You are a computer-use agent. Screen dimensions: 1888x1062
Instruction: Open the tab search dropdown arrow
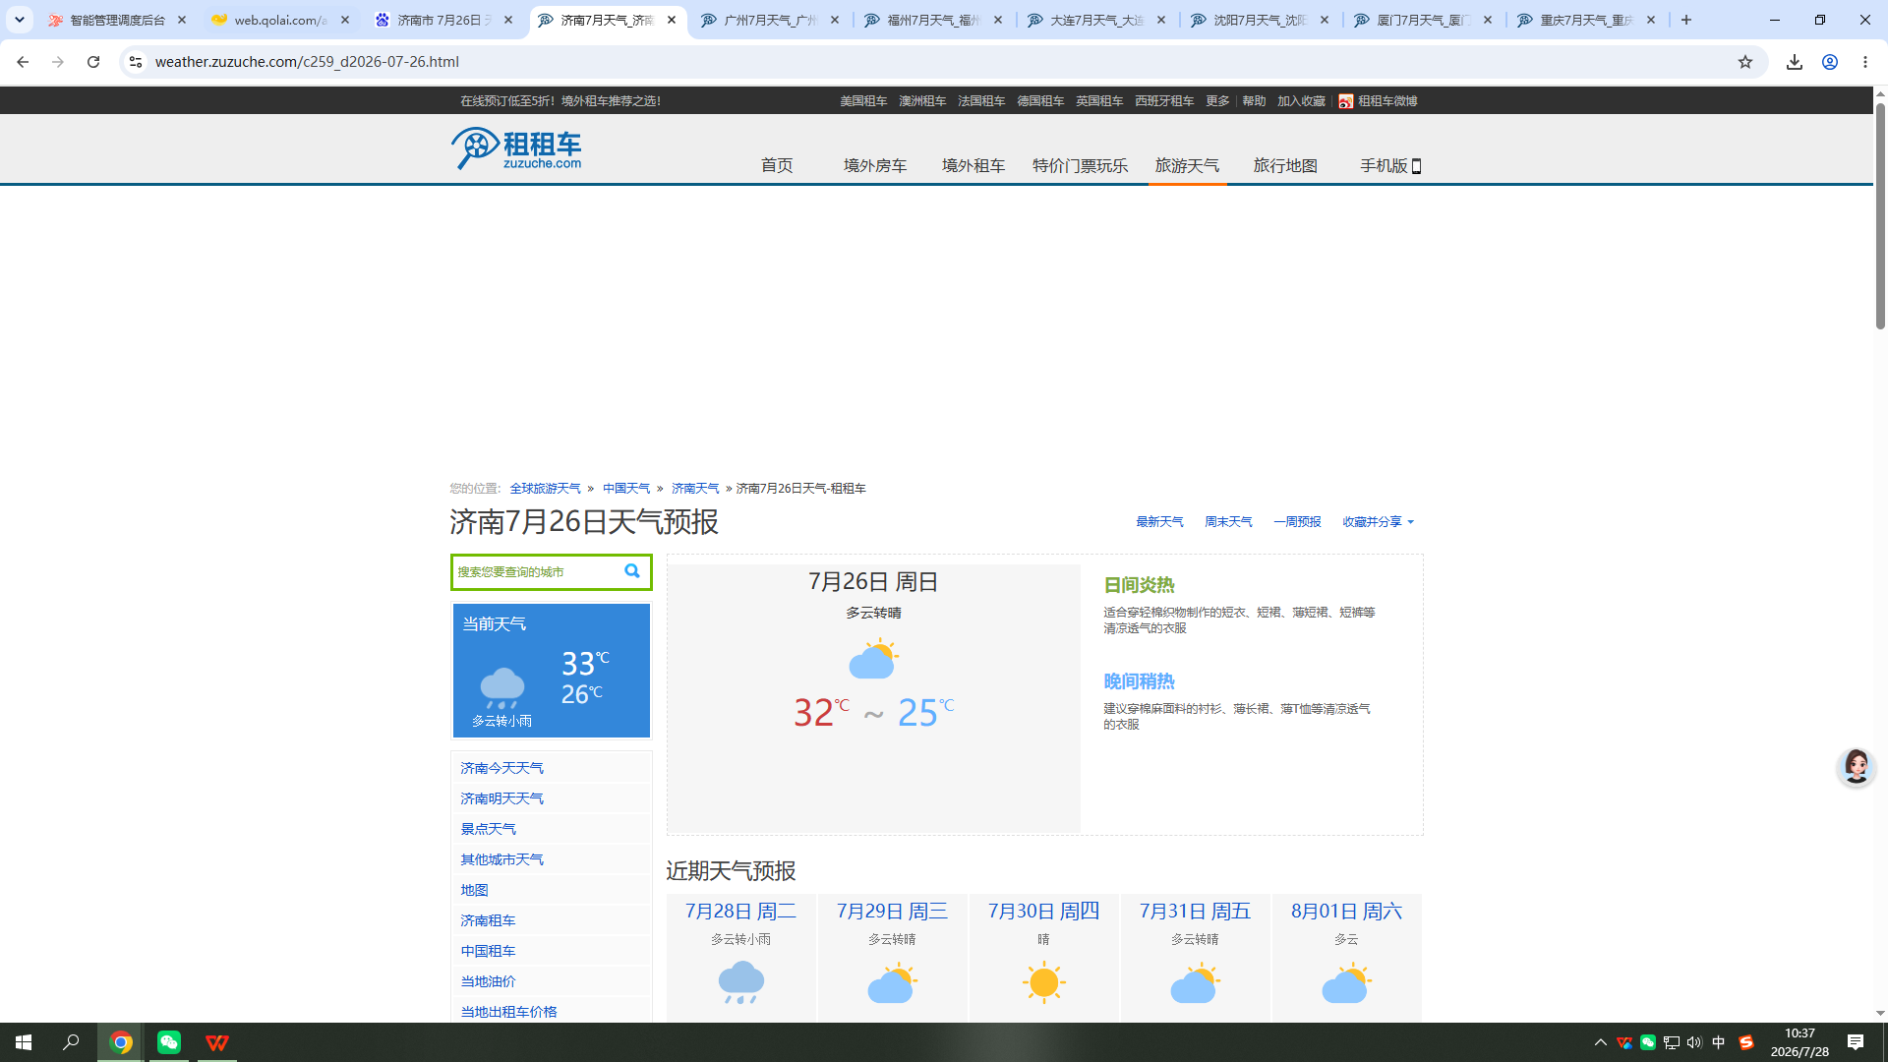click(x=20, y=20)
